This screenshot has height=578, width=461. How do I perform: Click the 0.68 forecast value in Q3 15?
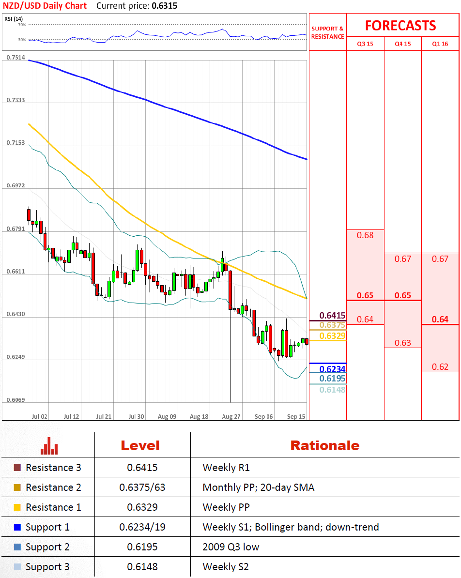coord(365,235)
